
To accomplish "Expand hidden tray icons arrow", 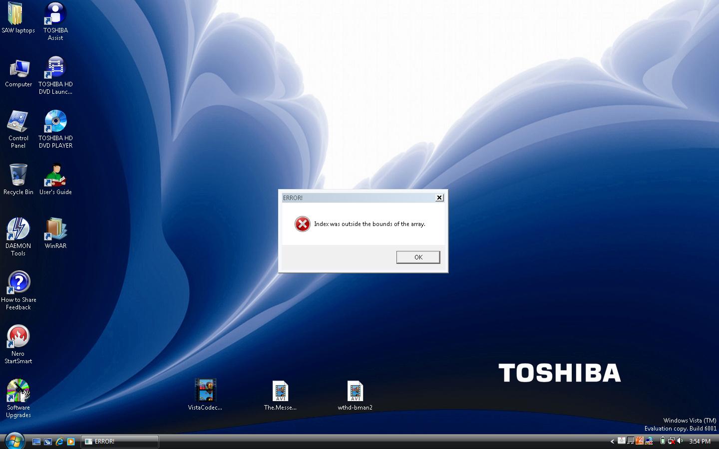I will [612, 441].
